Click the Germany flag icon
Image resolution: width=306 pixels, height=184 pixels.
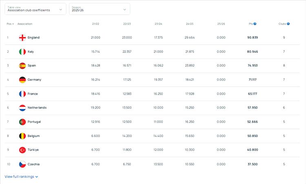pos(22,80)
